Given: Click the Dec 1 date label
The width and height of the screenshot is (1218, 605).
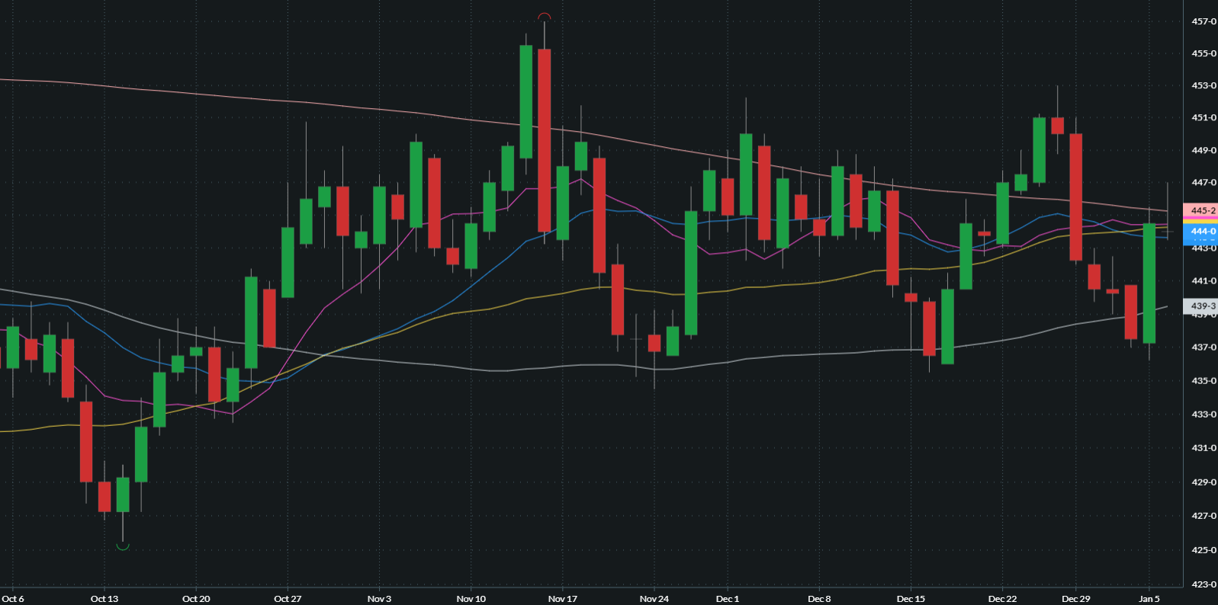Looking at the screenshot, I should click(x=728, y=599).
